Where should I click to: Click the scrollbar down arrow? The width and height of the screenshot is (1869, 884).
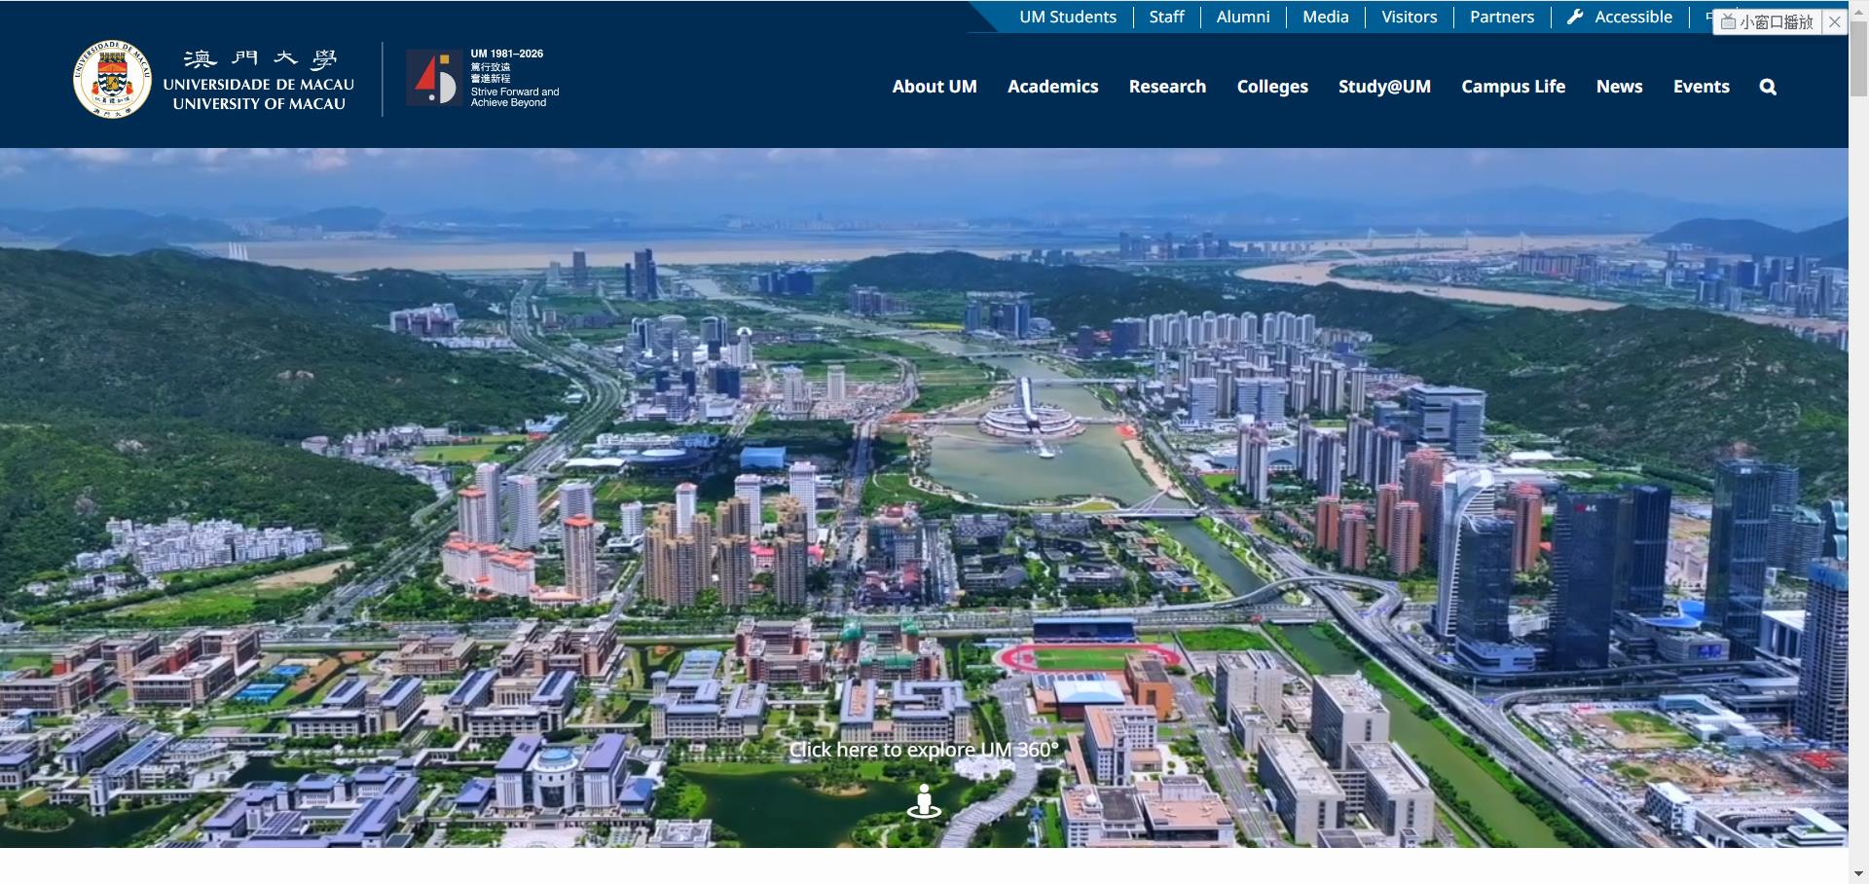(1860, 873)
